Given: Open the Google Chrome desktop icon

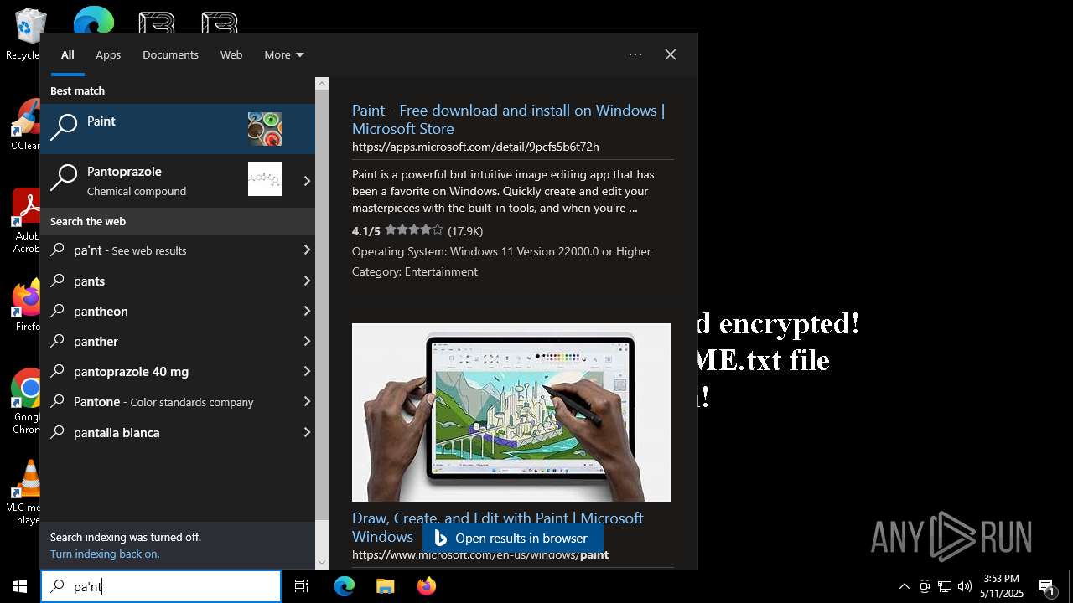Looking at the screenshot, I should click(x=27, y=401).
